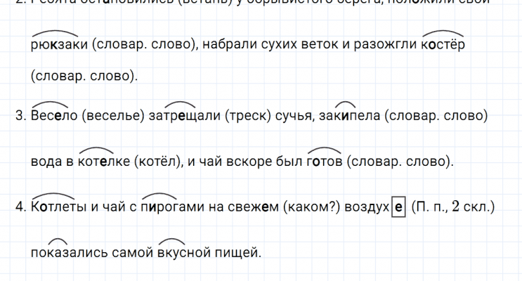Click the parenthetical hint "(веселье)"
This screenshot has height=281, width=522.
tap(113, 116)
